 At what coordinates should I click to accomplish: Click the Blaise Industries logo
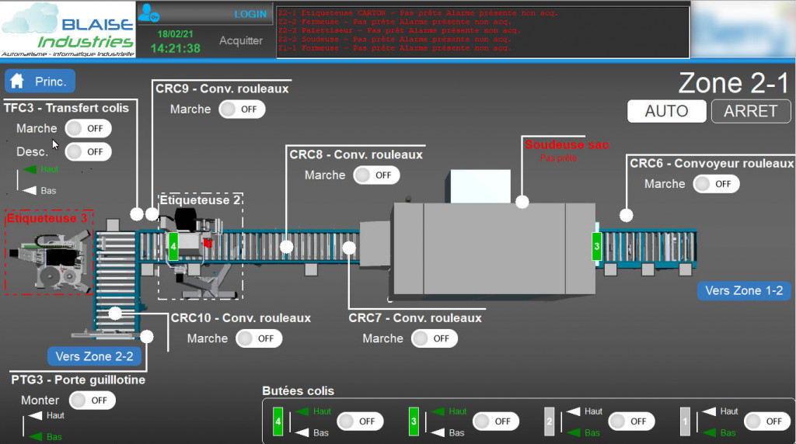pyautogui.click(x=68, y=29)
